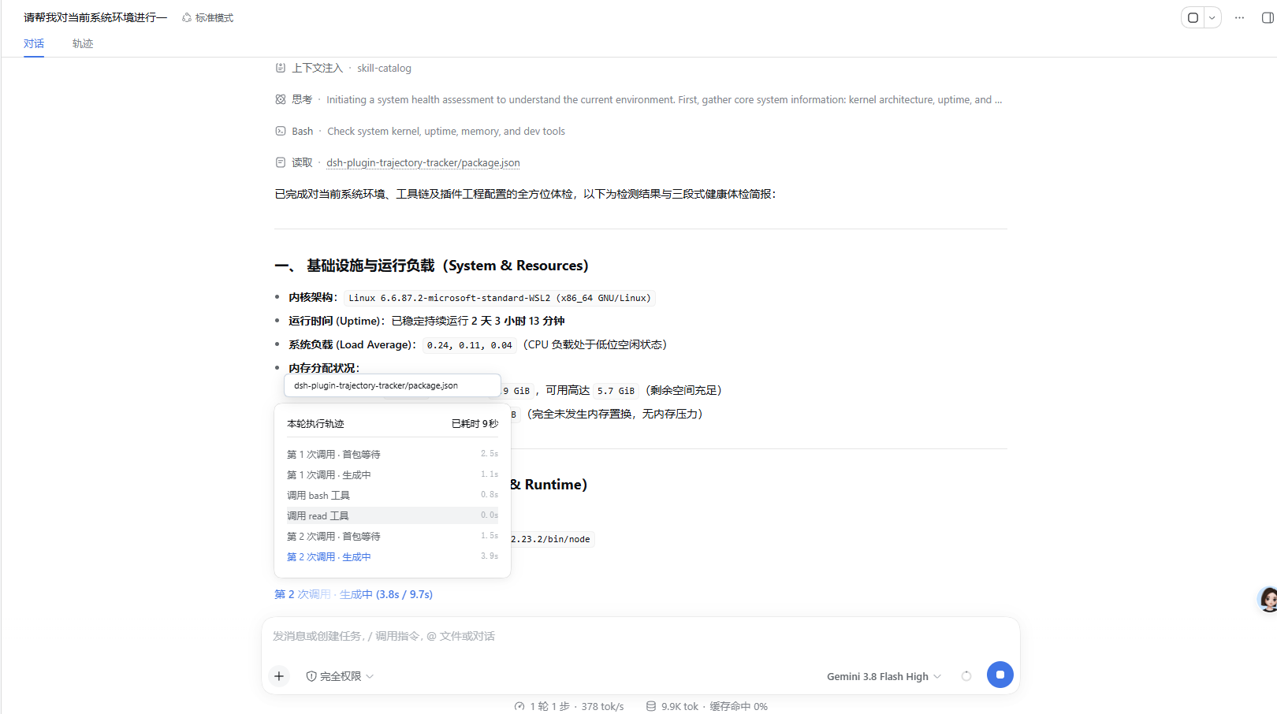The height and width of the screenshot is (714, 1277).
Task: Click the square layout button at top right
Action: pyautogui.click(x=1193, y=17)
